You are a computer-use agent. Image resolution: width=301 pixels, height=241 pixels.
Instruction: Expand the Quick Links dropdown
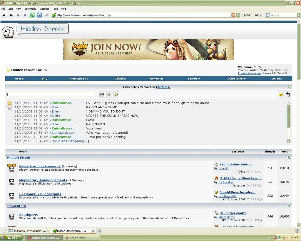237,79
